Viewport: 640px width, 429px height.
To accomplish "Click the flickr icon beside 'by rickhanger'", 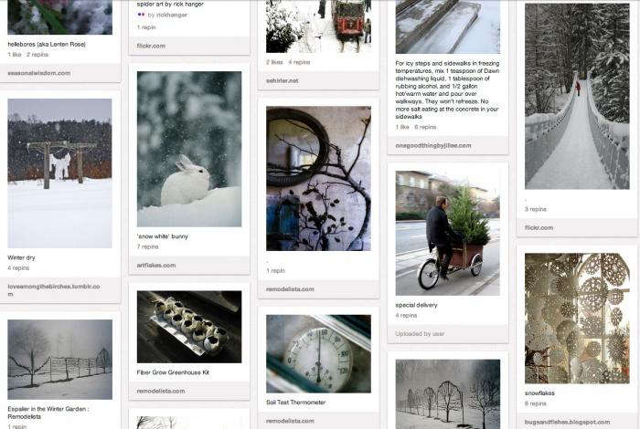I will point(141,15).
